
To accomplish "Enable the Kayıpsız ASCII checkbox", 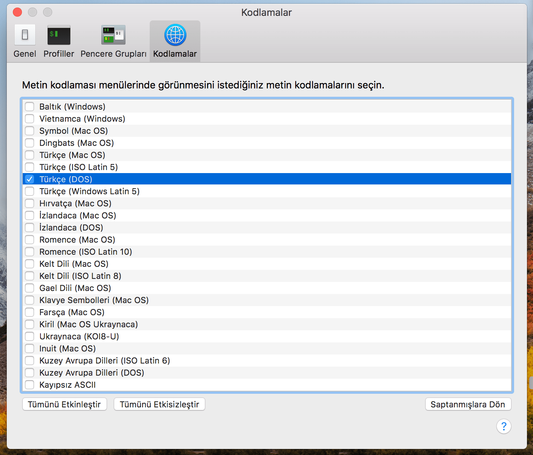I will (29, 385).
